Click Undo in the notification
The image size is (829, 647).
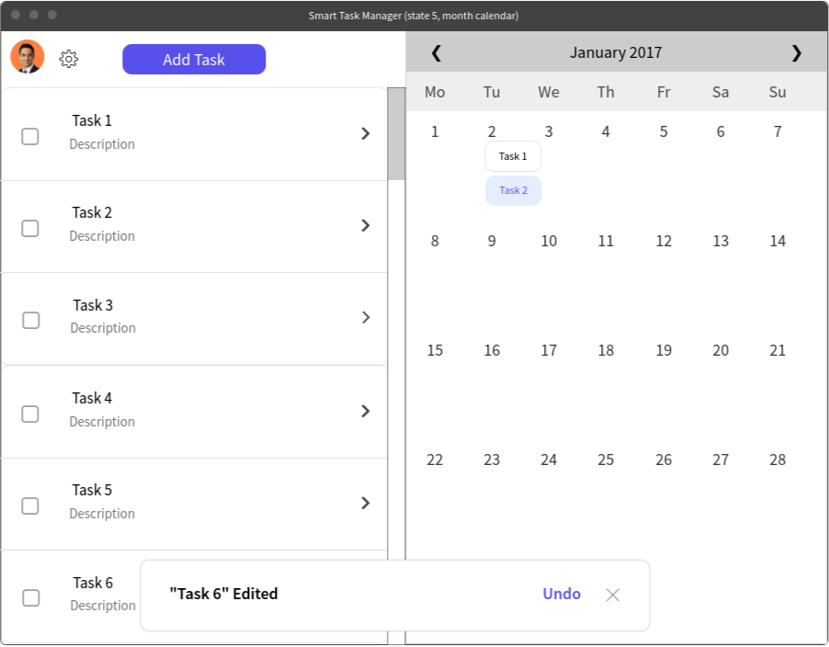pyautogui.click(x=562, y=594)
